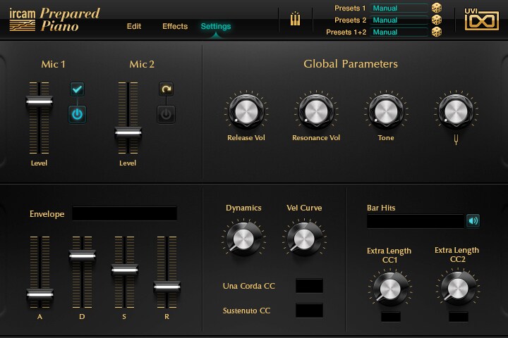Click value box under Extra Length CC2
This screenshot has width=508, height=338.
click(458, 316)
